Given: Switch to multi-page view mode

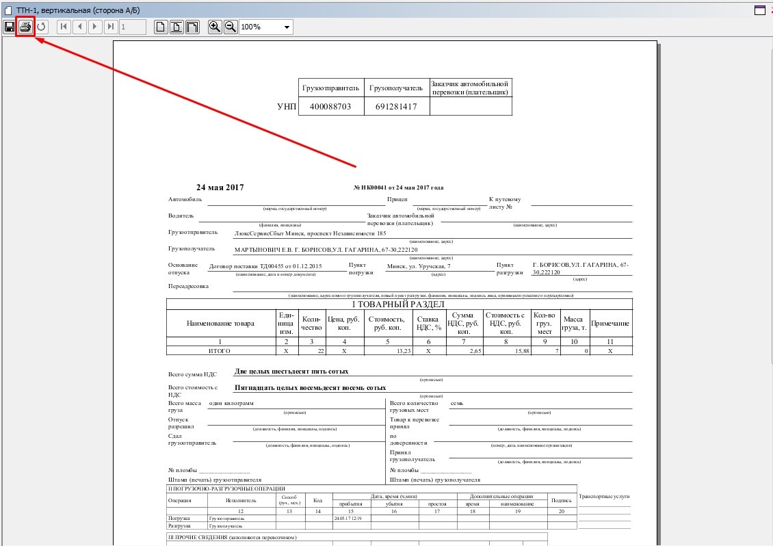Looking at the screenshot, I should point(192,27).
